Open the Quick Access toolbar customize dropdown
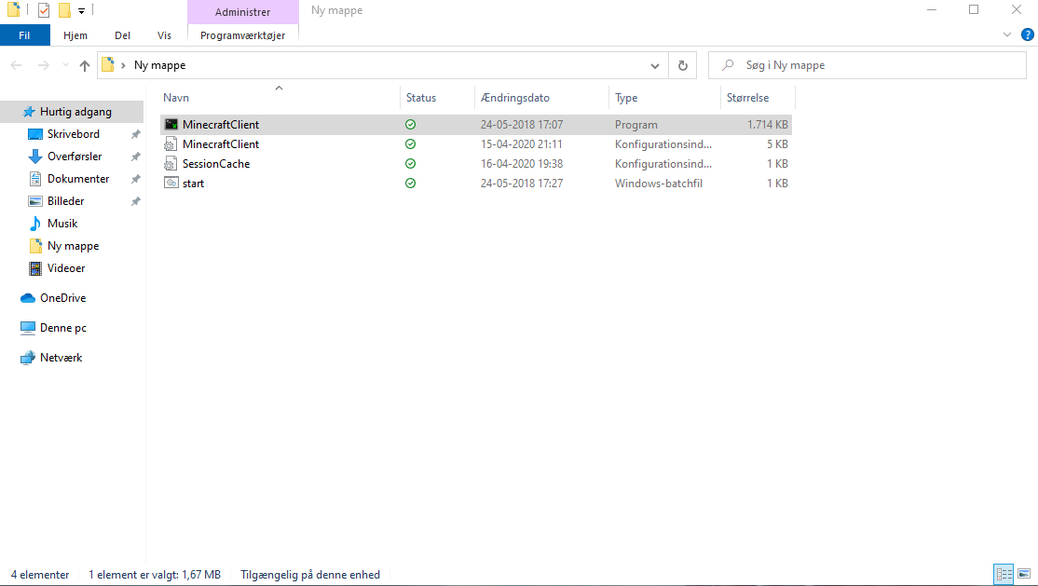1038x586 pixels. [x=81, y=10]
